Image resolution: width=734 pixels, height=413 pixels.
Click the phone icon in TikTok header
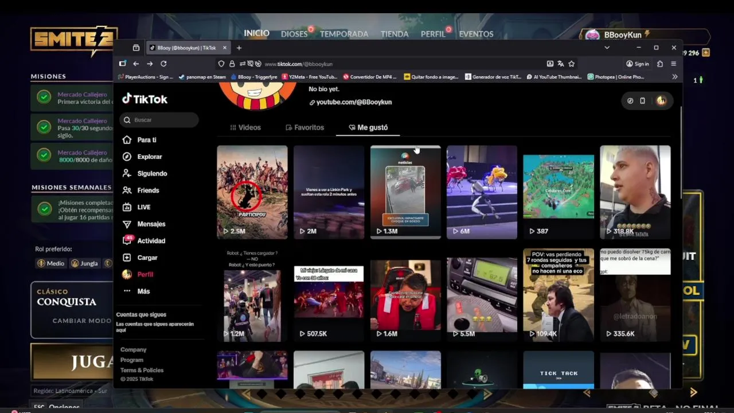tap(642, 100)
